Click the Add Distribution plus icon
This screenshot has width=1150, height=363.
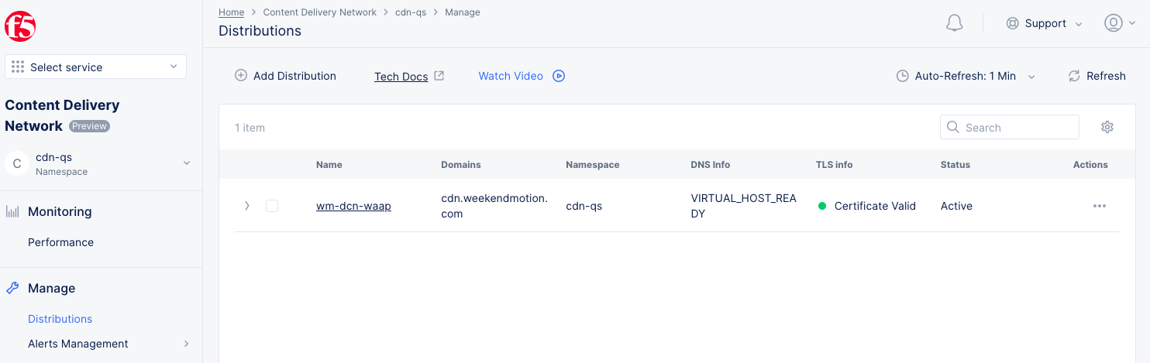click(241, 76)
